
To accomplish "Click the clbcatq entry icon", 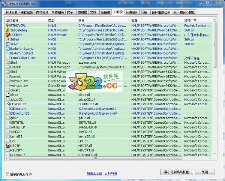I will coord(7,90).
